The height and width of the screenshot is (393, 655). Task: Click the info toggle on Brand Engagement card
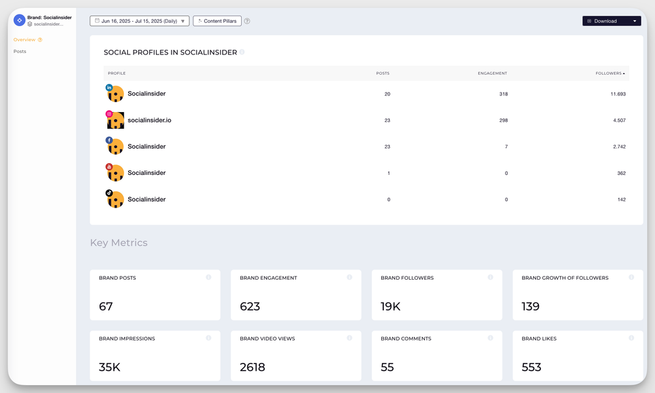point(350,278)
